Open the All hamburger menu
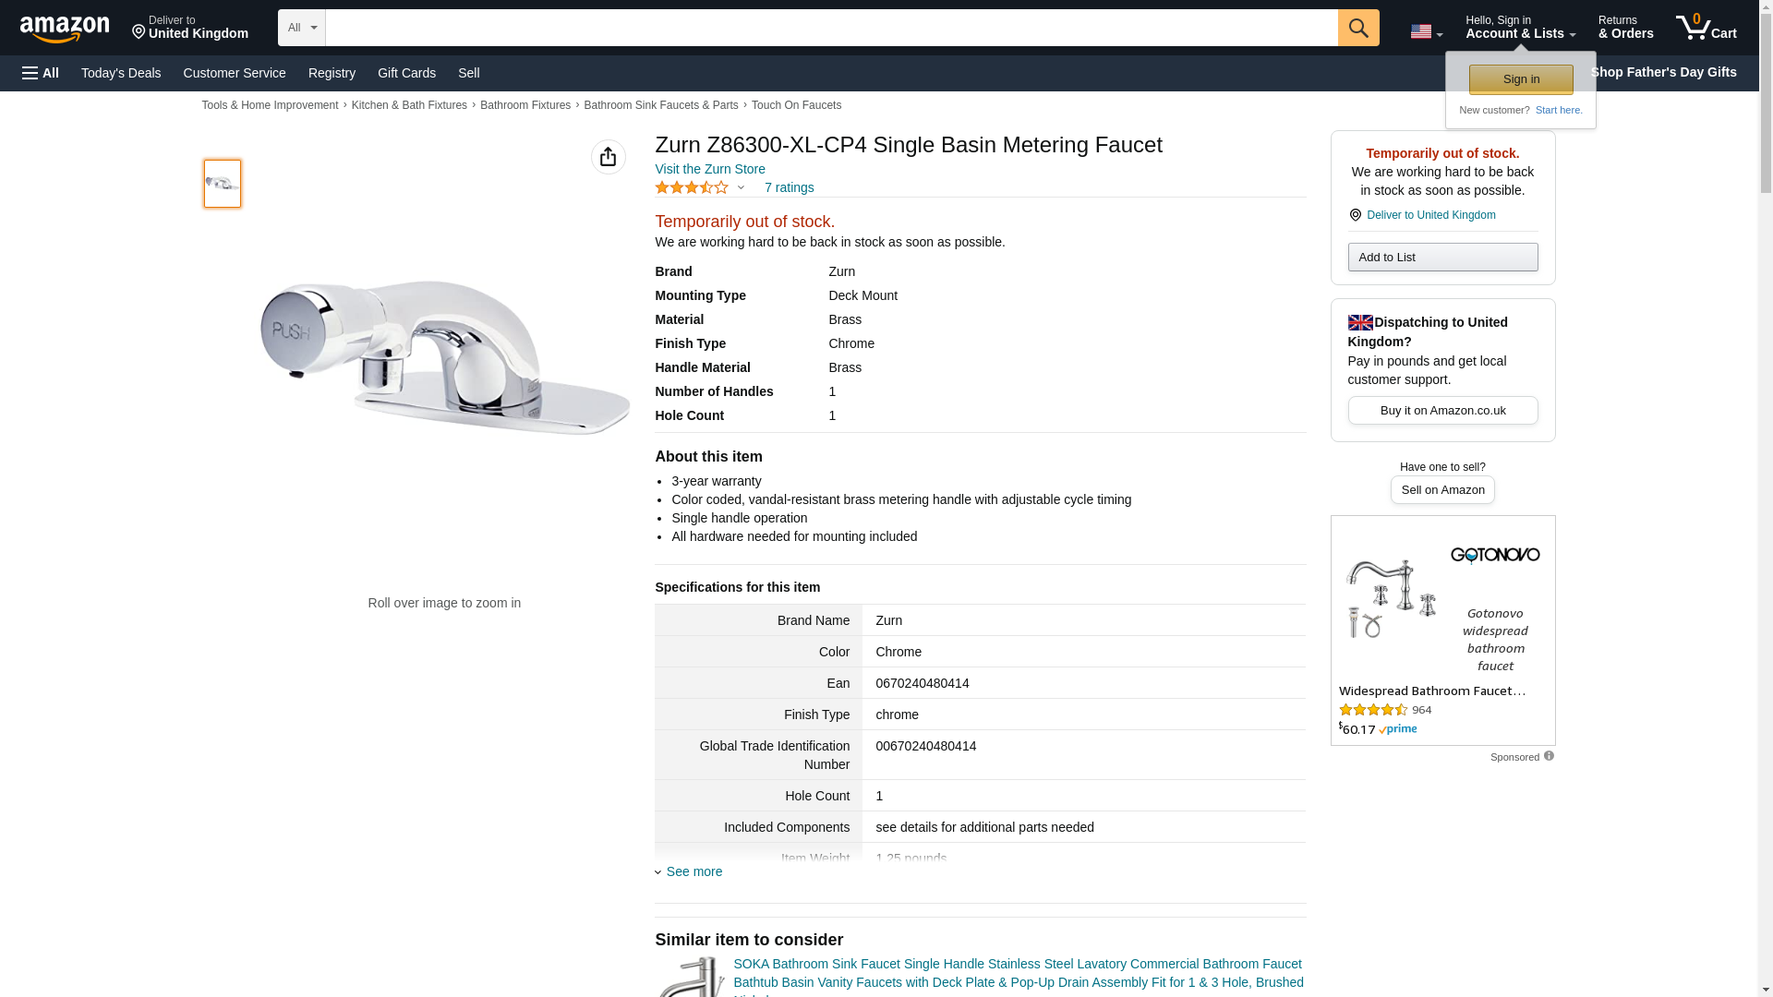 pos(41,73)
